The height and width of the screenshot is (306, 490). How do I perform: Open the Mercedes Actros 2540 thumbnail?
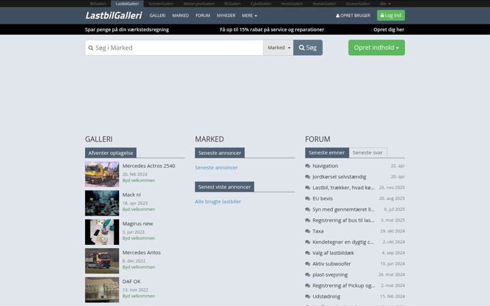pos(102,174)
